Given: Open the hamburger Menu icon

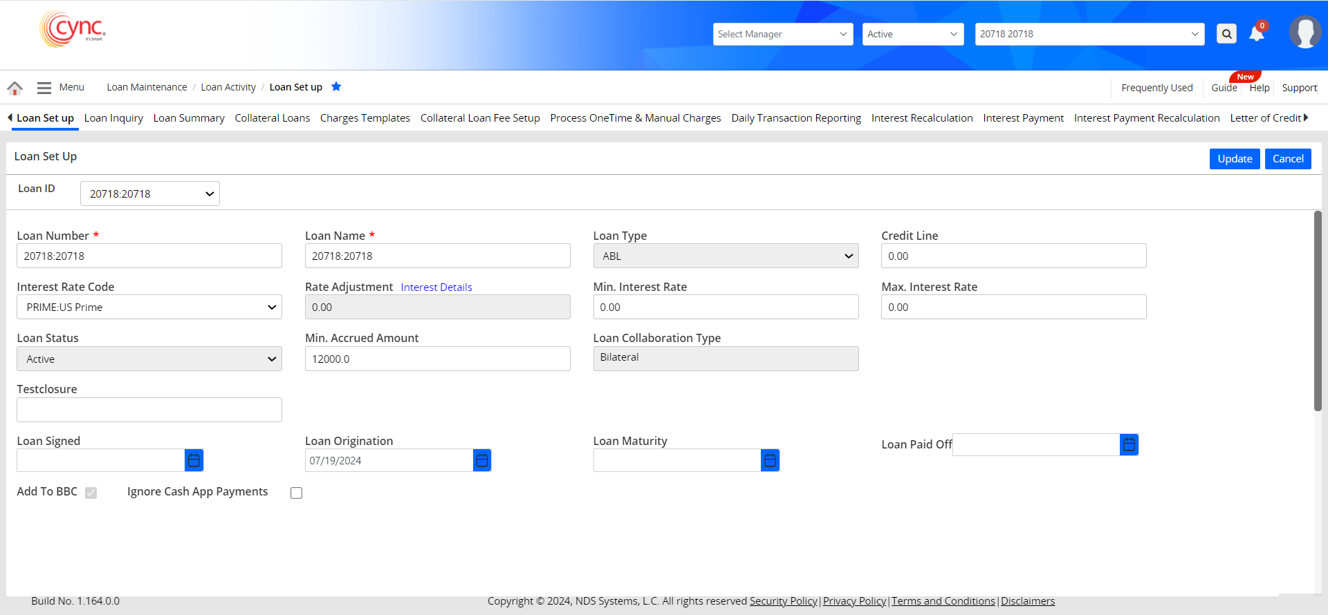Looking at the screenshot, I should (44, 88).
